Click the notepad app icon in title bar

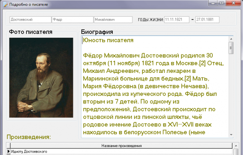(x=5, y=5)
